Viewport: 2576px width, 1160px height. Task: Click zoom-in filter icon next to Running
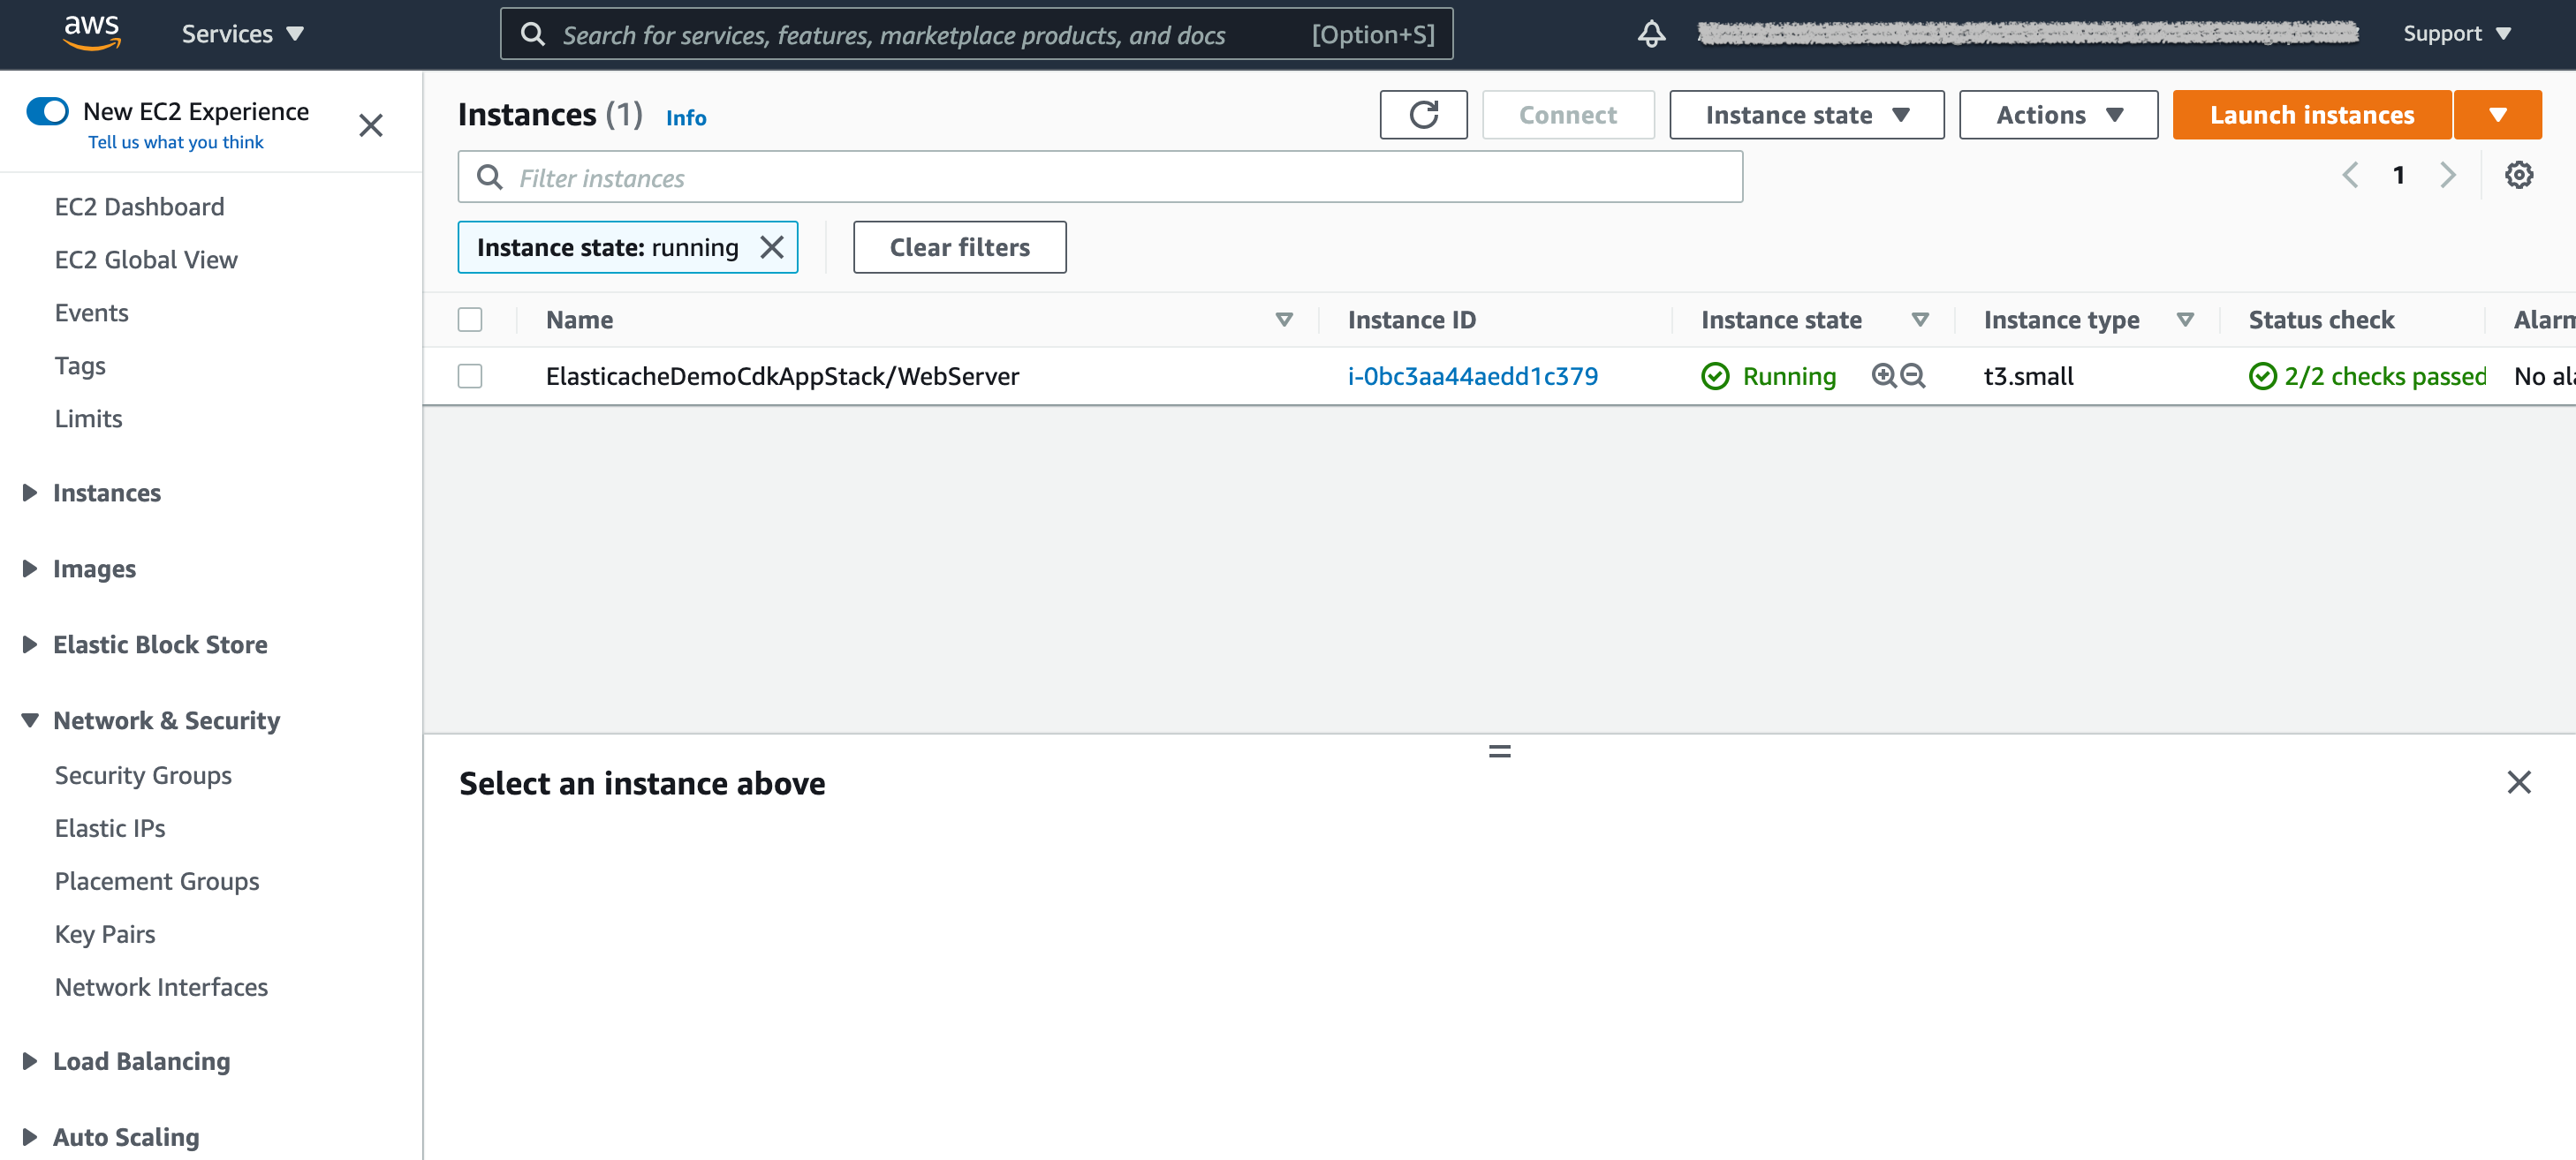(1883, 376)
